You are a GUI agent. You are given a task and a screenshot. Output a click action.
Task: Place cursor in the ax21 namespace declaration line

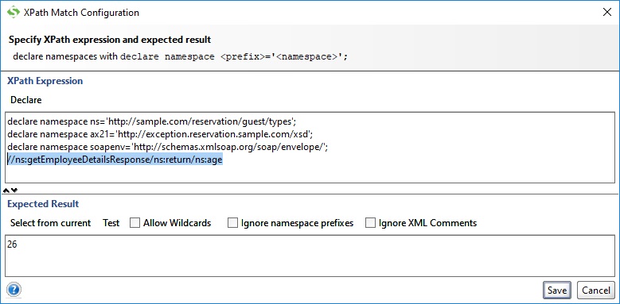(160, 134)
